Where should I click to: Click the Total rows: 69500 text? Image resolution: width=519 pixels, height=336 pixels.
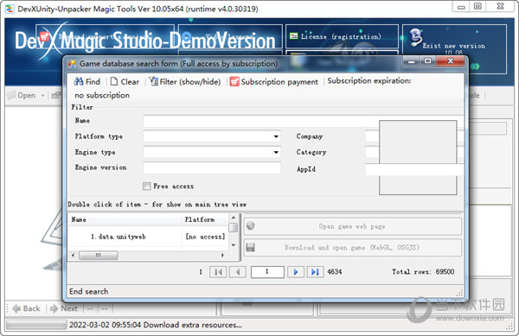pyautogui.click(x=423, y=272)
